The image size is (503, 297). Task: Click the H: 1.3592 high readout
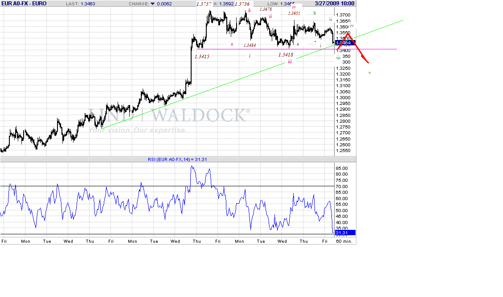pyautogui.click(x=224, y=4)
